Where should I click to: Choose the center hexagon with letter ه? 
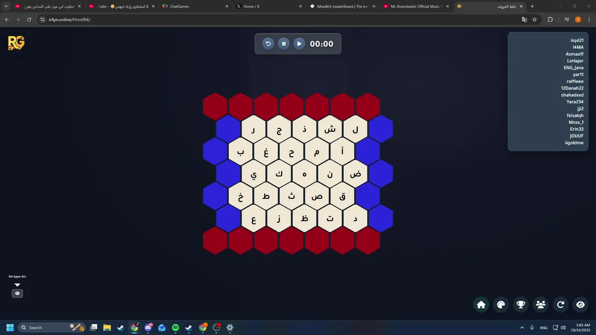click(305, 174)
